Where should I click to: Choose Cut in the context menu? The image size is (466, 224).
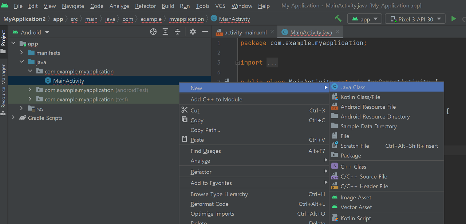click(x=254, y=111)
